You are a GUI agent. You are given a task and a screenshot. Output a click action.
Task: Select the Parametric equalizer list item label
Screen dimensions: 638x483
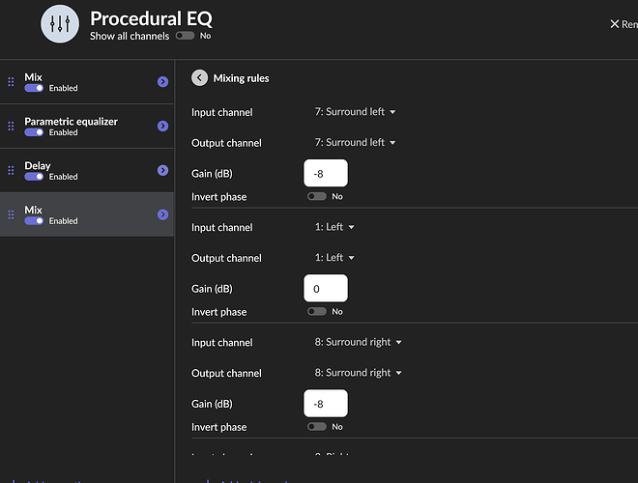72,122
